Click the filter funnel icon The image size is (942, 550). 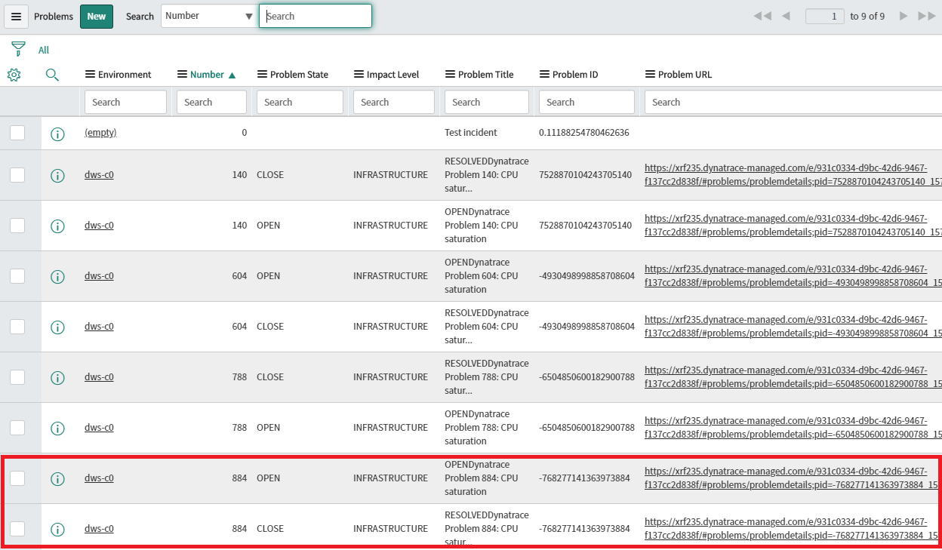pyautogui.click(x=18, y=50)
